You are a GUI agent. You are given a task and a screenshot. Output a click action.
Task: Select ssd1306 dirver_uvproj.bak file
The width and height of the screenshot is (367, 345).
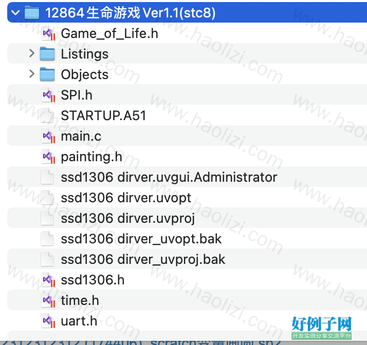tap(187, 259)
